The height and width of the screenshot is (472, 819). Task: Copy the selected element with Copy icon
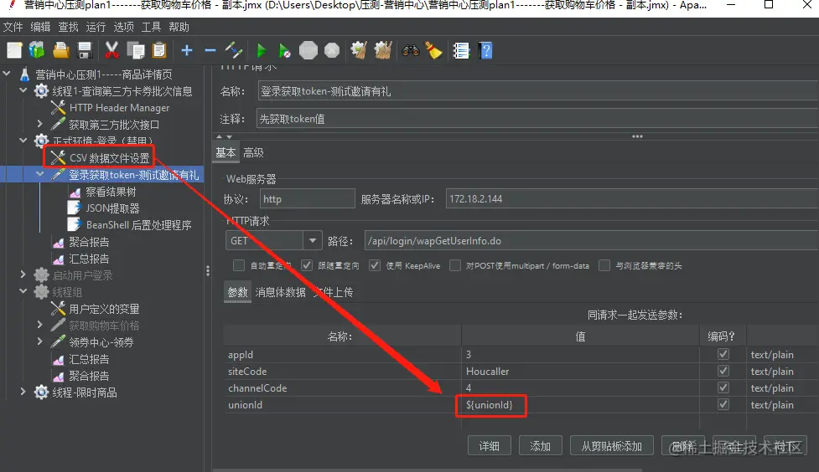click(136, 50)
